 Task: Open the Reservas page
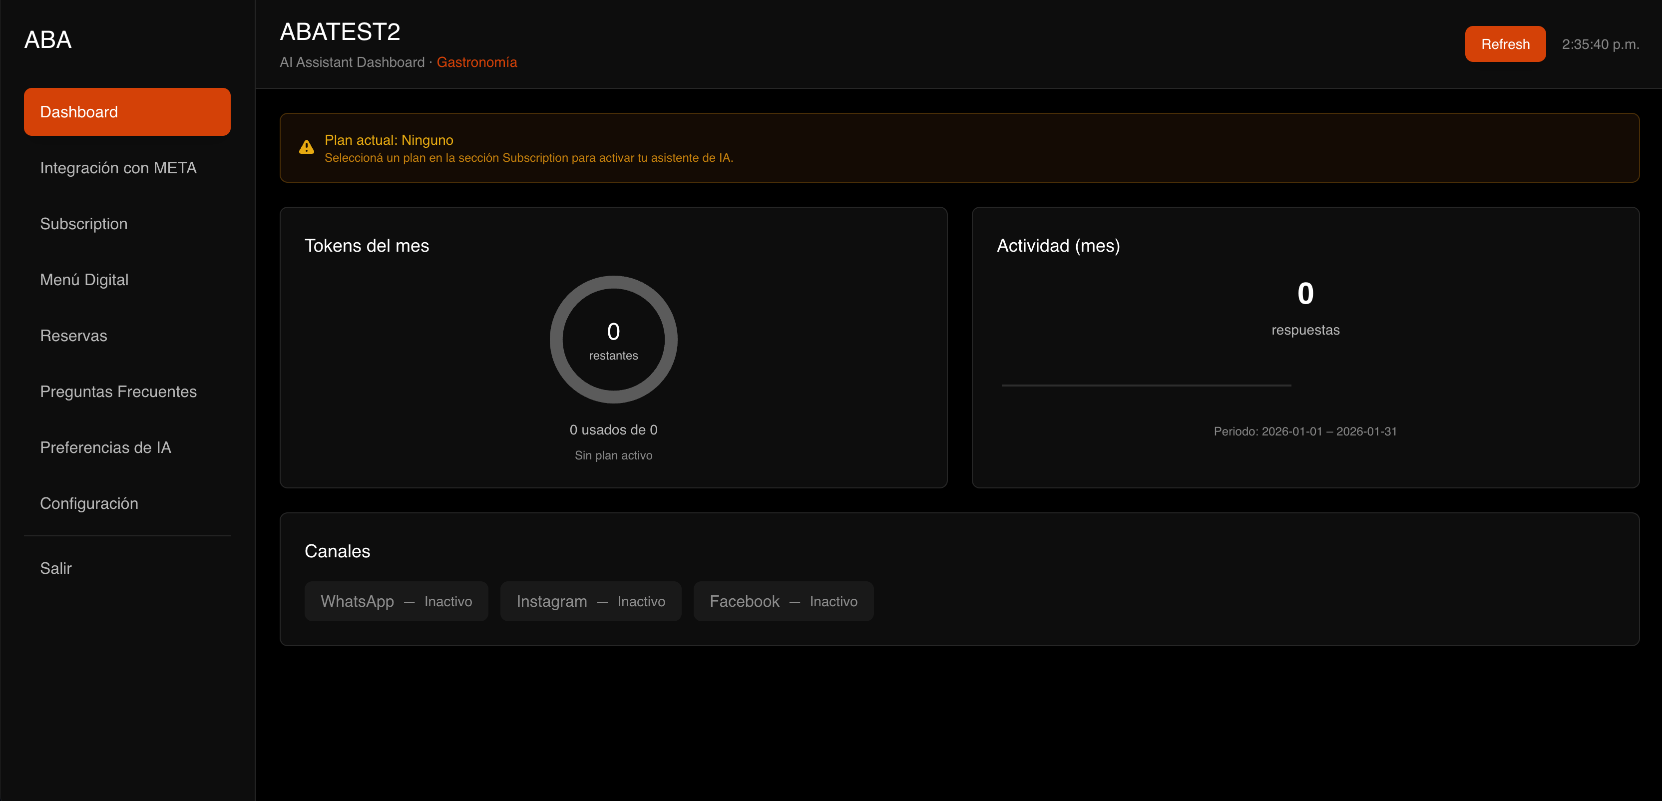coord(73,336)
